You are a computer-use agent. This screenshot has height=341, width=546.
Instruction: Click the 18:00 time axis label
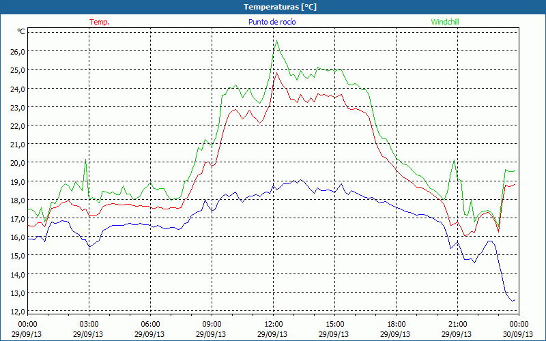tap(397, 325)
